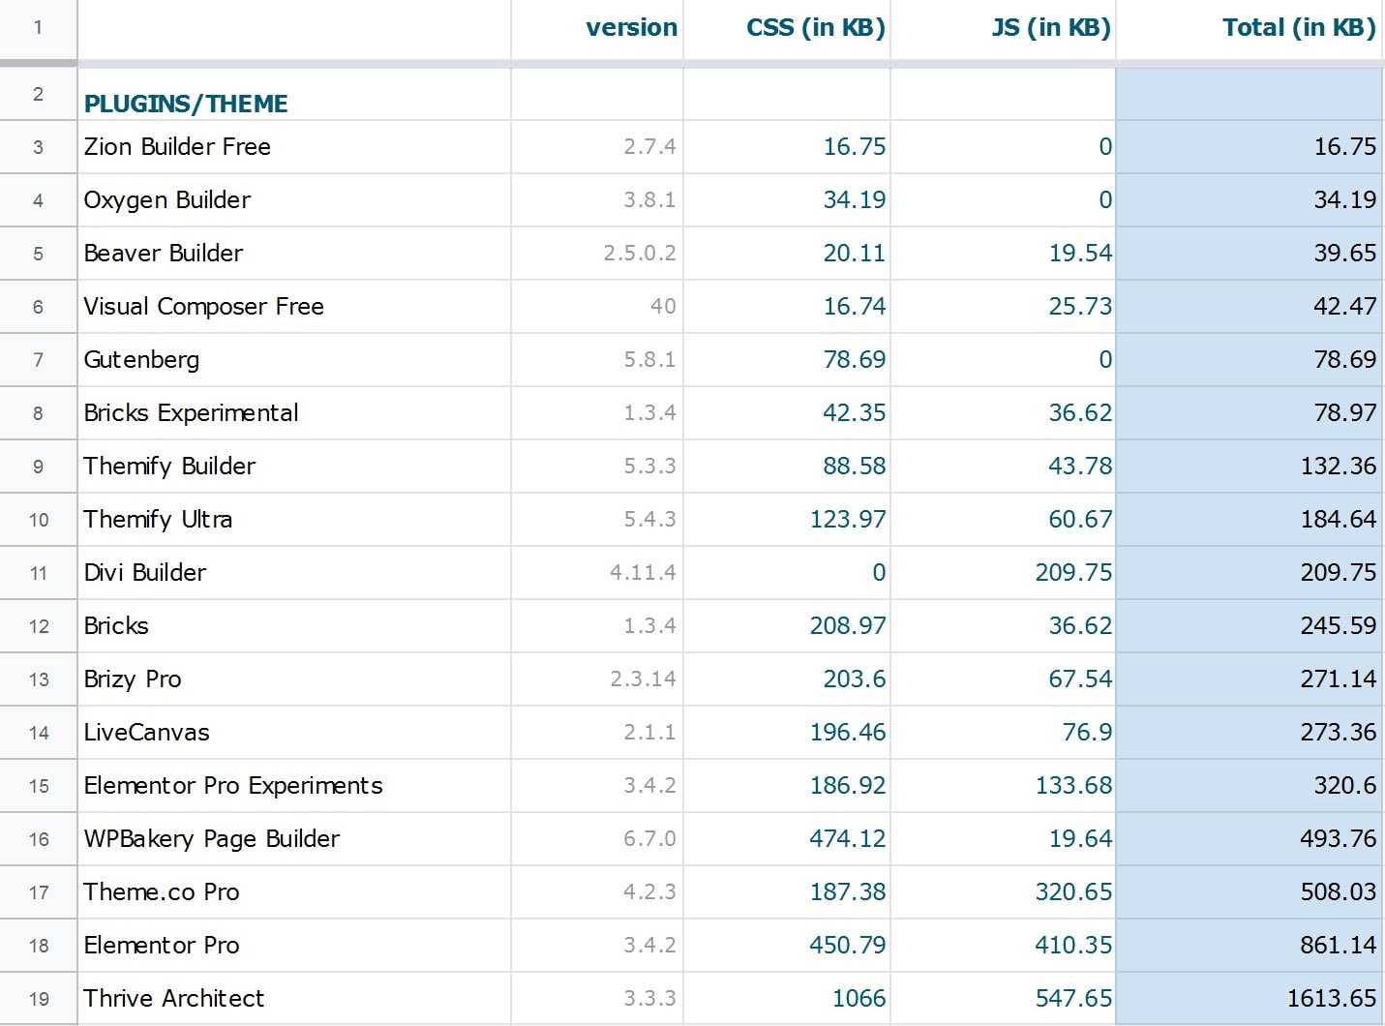
Task: Select the 'Themify Ultra' cell
Action: pyautogui.click(x=294, y=520)
